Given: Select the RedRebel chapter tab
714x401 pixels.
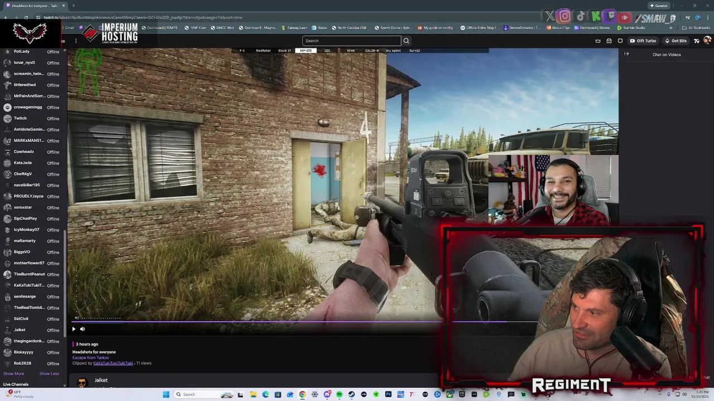Looking at the screenshot, I should tap(263, 51).
